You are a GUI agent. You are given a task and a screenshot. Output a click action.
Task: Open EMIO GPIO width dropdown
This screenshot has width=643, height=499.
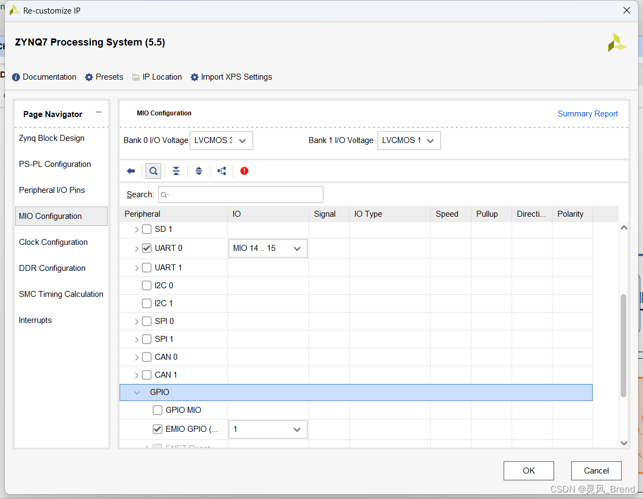[x=268, y=429]
